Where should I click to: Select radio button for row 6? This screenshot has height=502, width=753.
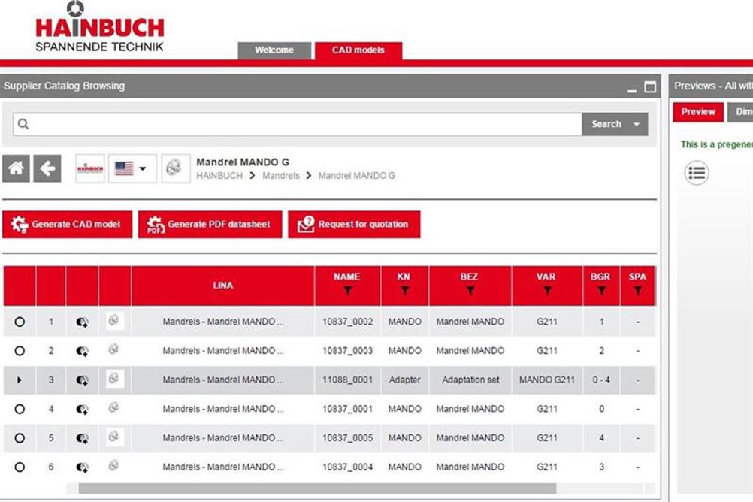coord(20,467)
